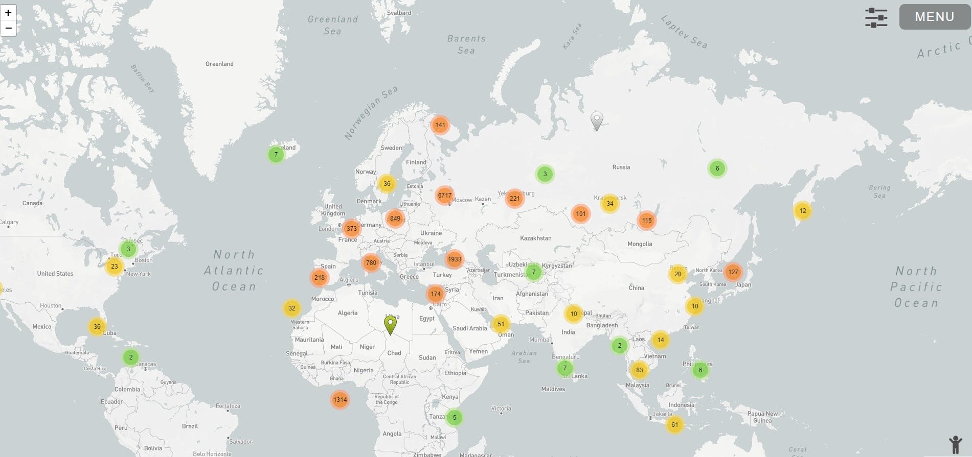The width and height of the screenshot is (972, 457).
Task: Zoom out with the minus button
Action: pyautogui.click(x=8, y=28)
